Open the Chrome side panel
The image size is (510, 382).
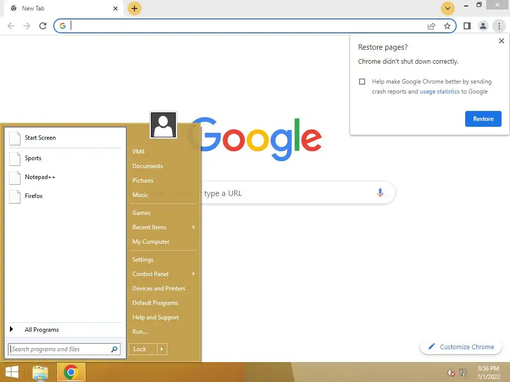tap(467, 26)
